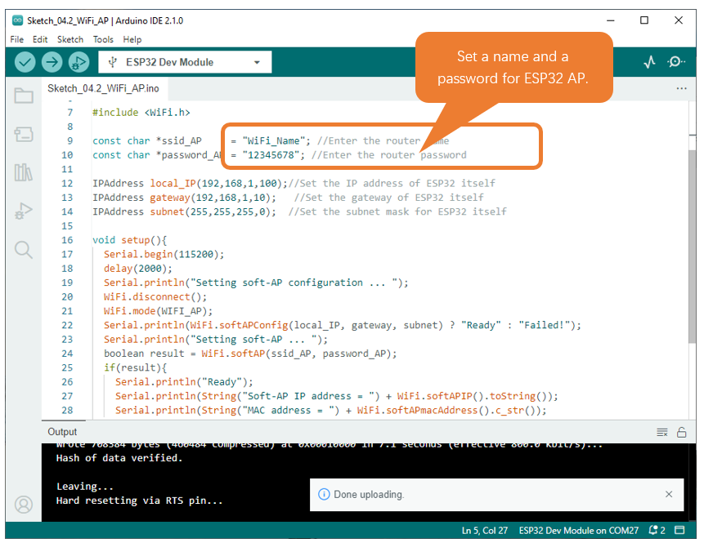Open the Debug sidebar panel
Image resolution: width=704 pixels, height=543 pixels.
(x=24, y=211)
